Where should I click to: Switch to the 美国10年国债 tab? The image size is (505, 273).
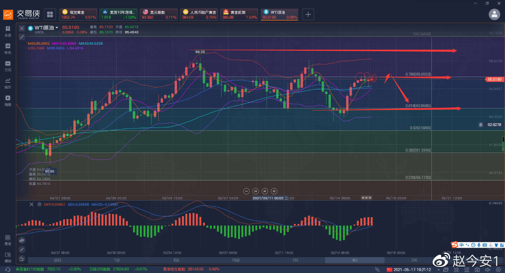pos(118,14)
